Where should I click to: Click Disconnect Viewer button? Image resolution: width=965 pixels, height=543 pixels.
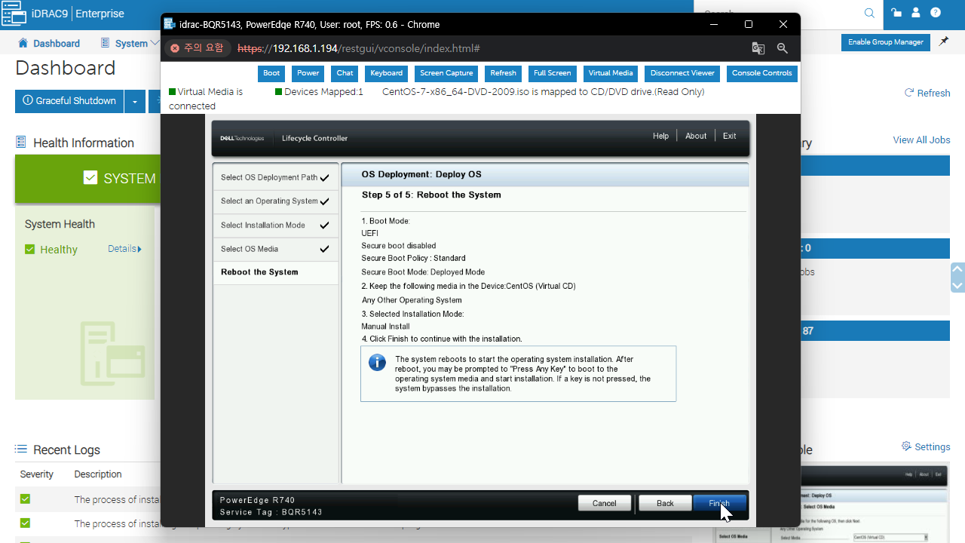(682, 73)
